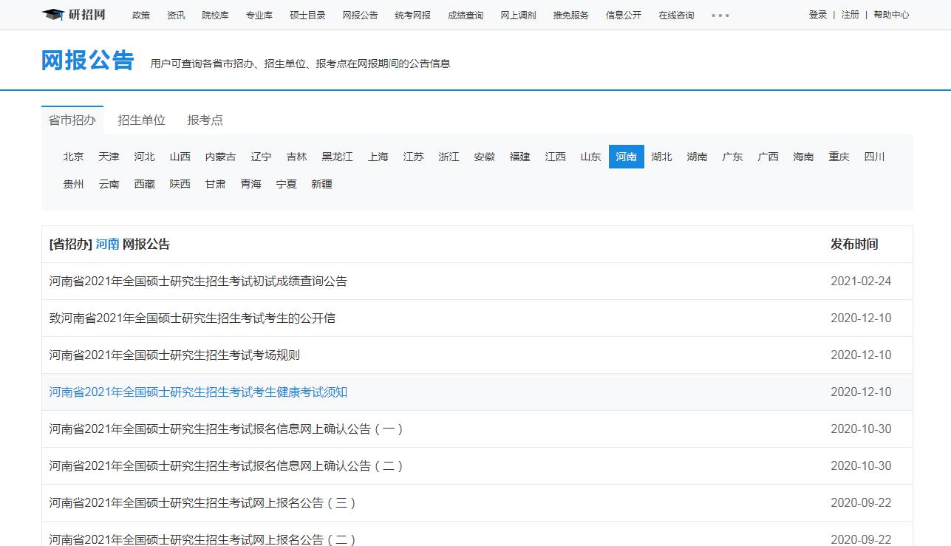Open 硕士目录 menu item

pos(307,15)
